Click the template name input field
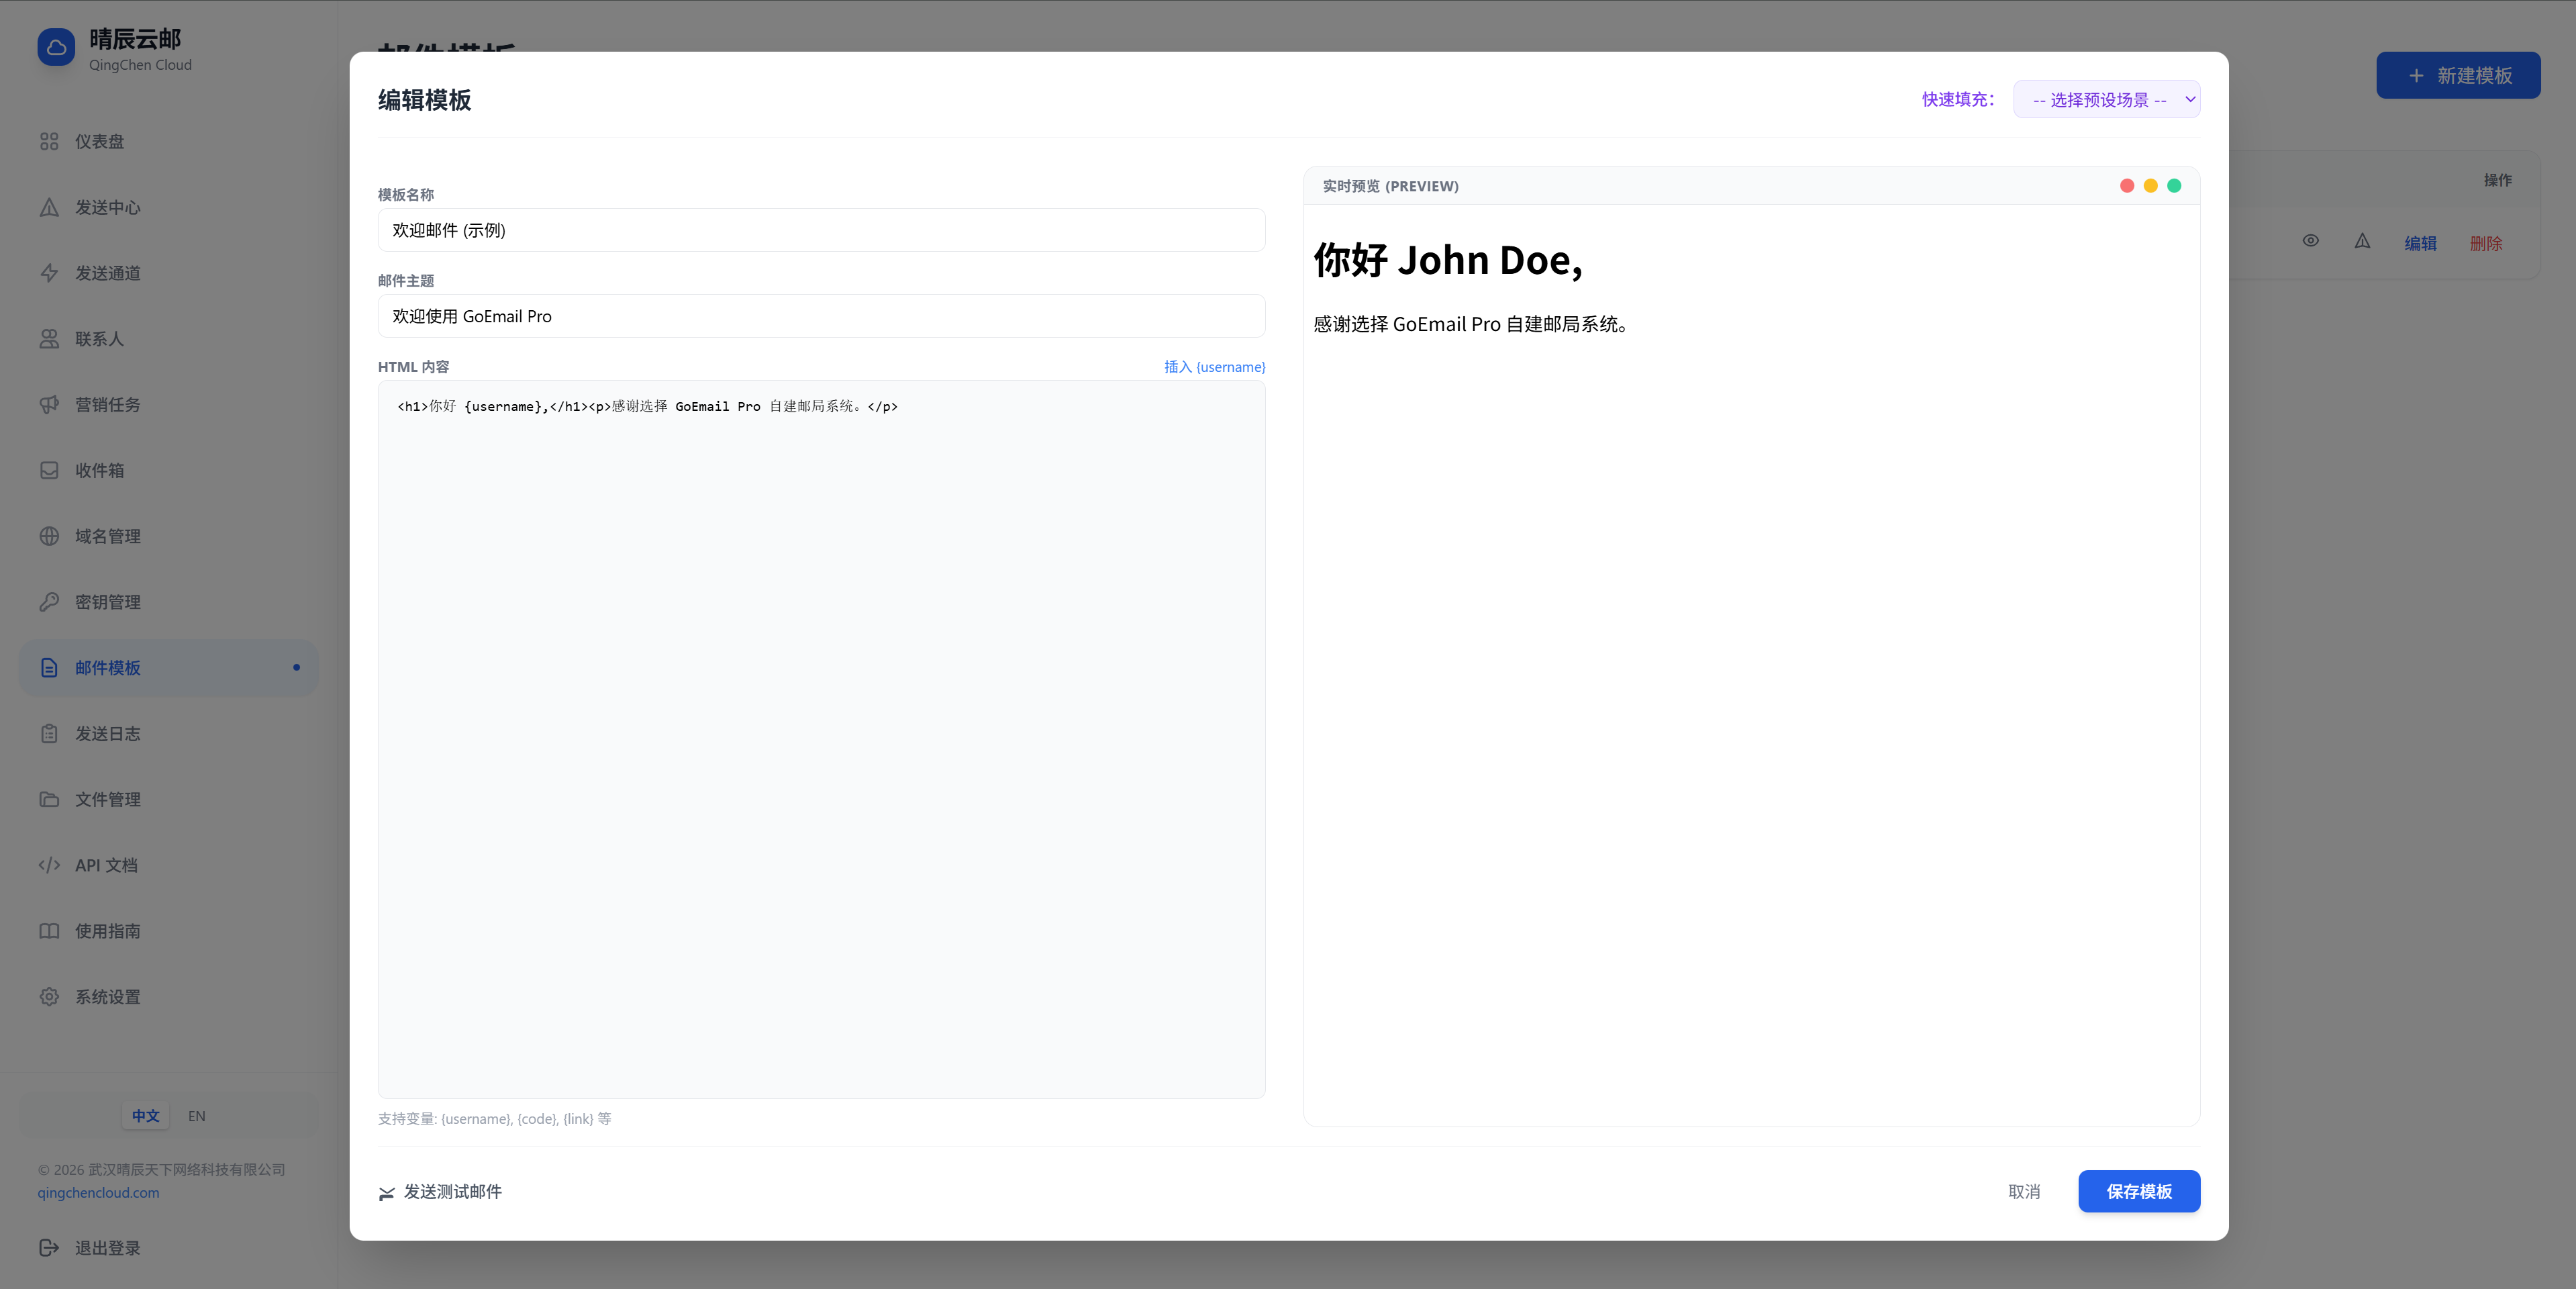2576x1289 pixels. point(820,231)
